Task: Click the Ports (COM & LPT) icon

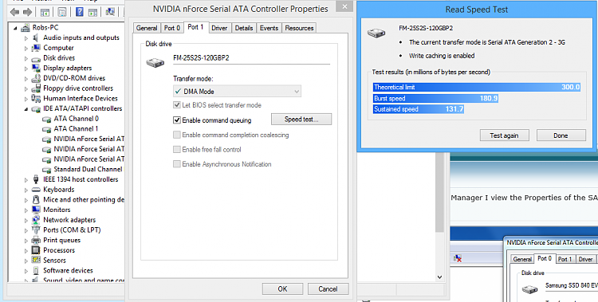Action: coord(36,230)
